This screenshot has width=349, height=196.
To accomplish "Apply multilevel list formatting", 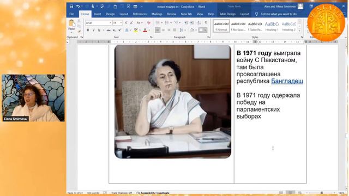I will 176,23.
